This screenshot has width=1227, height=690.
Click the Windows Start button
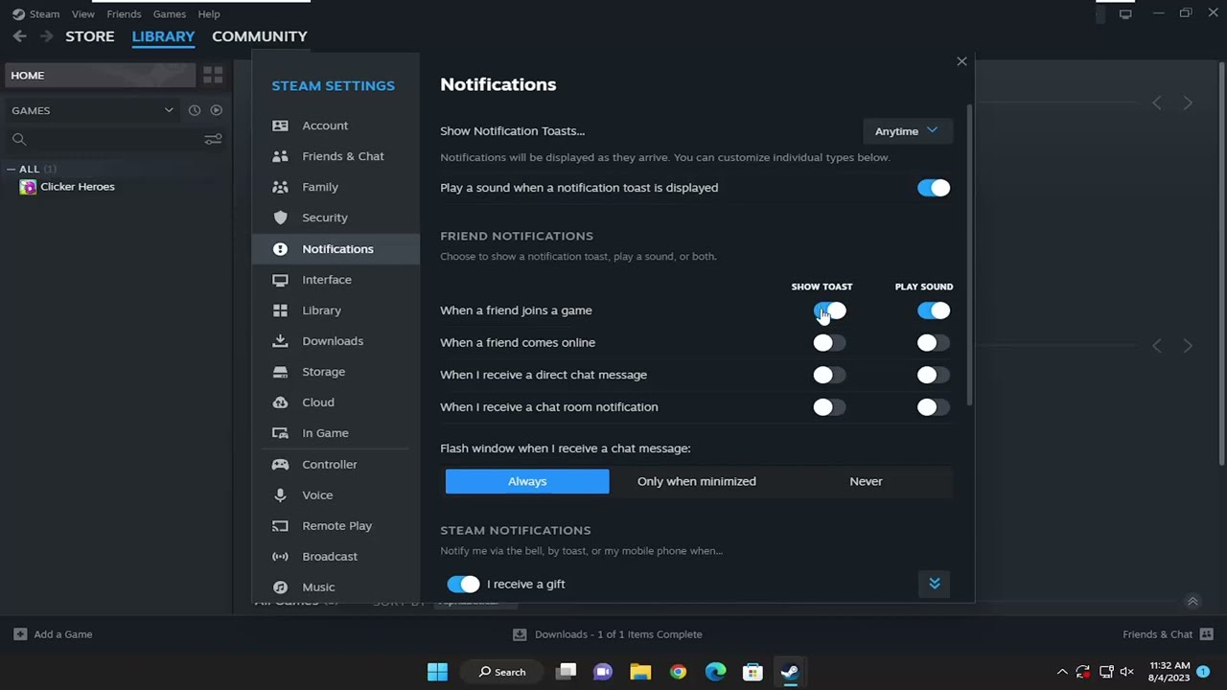437,672
